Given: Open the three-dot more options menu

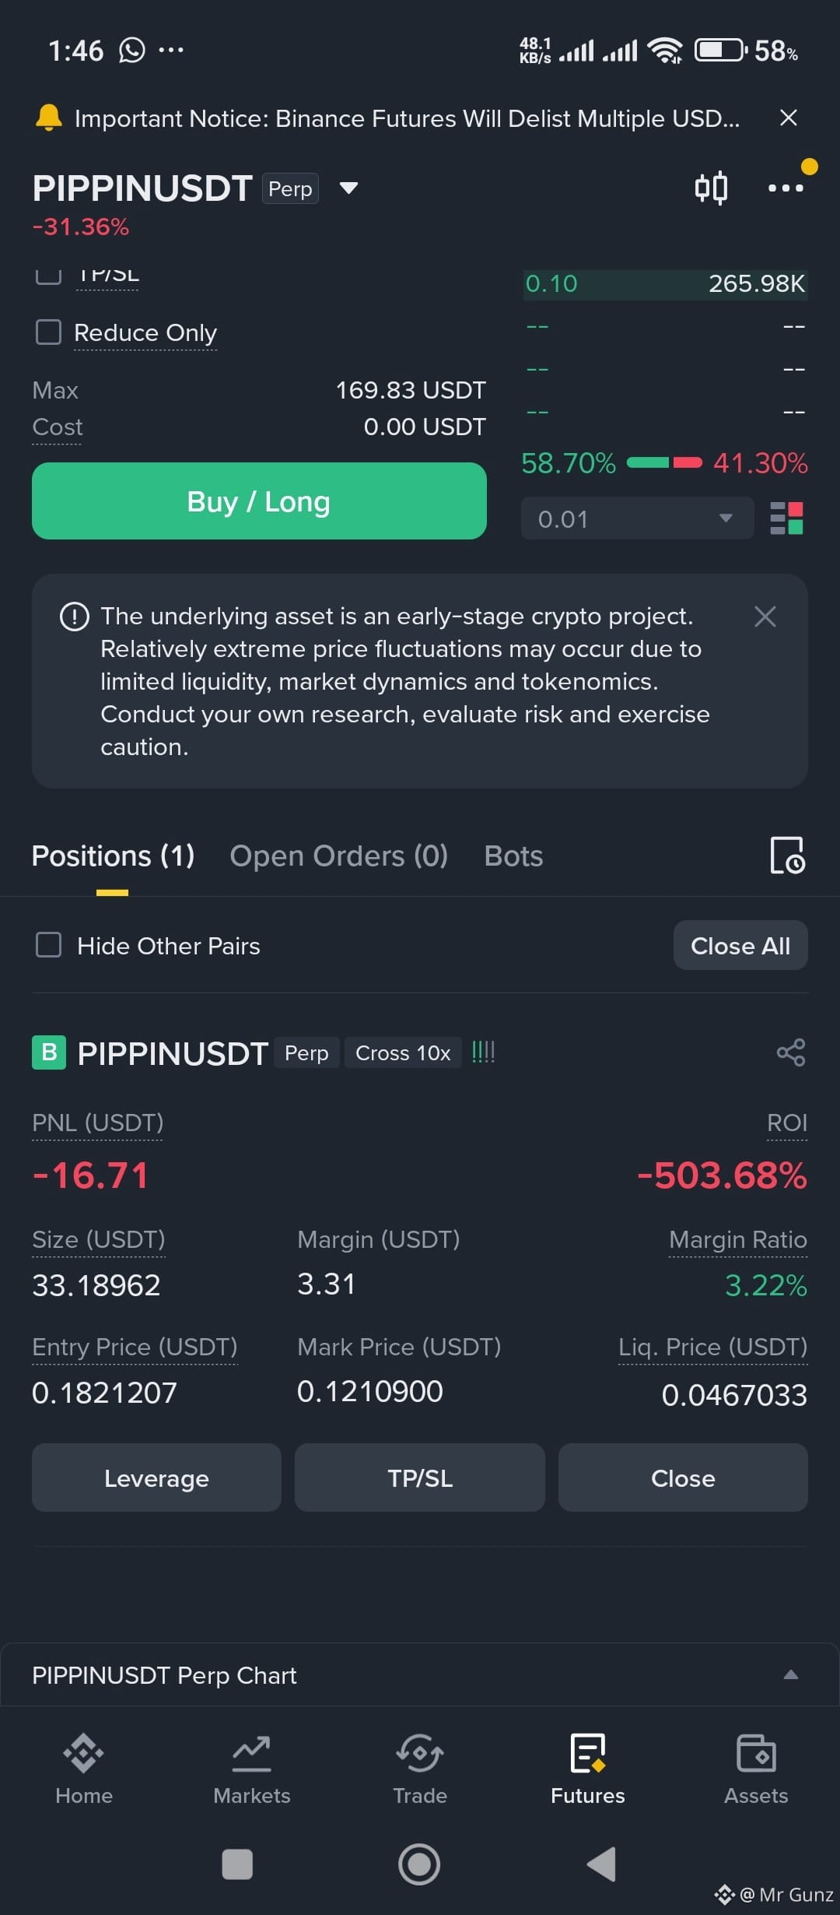Looking at the screenshot, I should 786,188.
